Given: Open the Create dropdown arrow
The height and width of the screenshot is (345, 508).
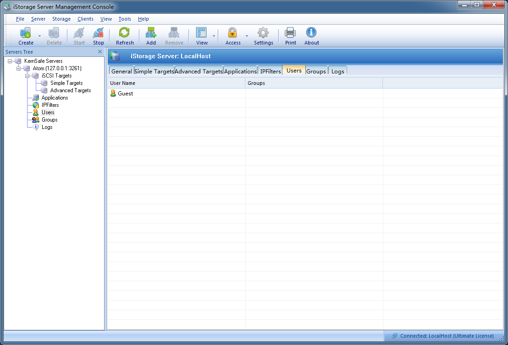Looking at the screenshot, I should click(x=40, y=36).
